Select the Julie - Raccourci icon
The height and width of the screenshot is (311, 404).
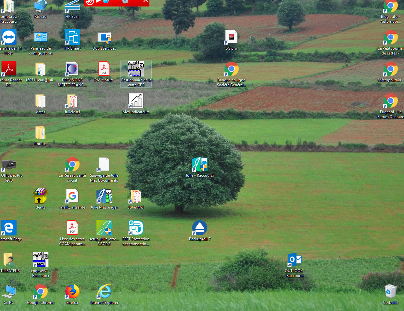[199, 165]
